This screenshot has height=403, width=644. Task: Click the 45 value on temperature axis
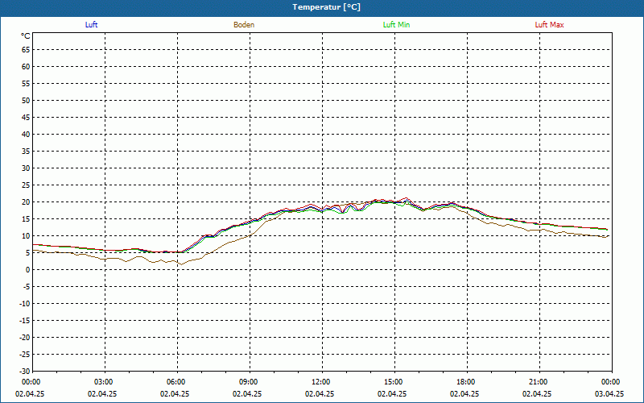[26, 118]
